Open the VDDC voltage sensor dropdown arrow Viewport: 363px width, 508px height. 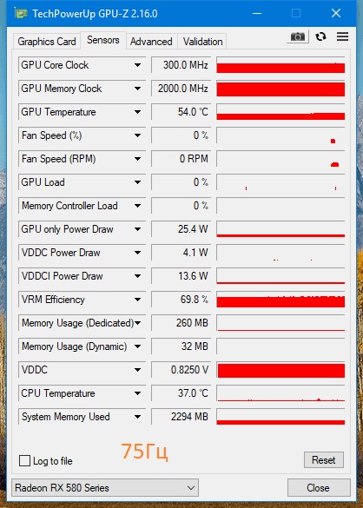pos(138,370)
